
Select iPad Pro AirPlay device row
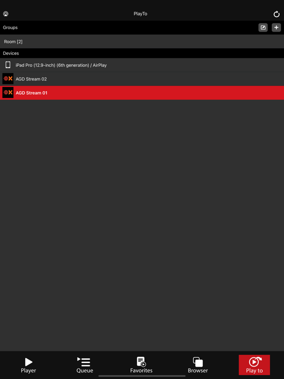(142, 65)
